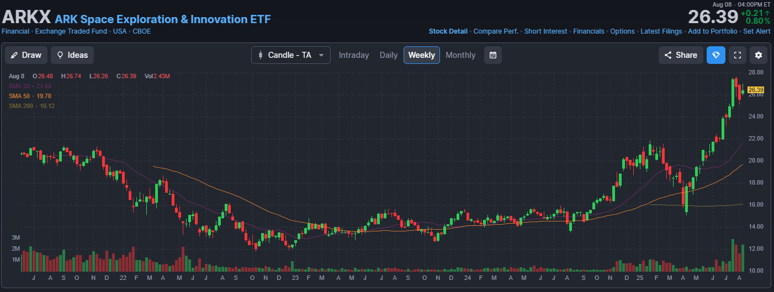Expand the Candle - TA chart type dropdown

(291, 55)
